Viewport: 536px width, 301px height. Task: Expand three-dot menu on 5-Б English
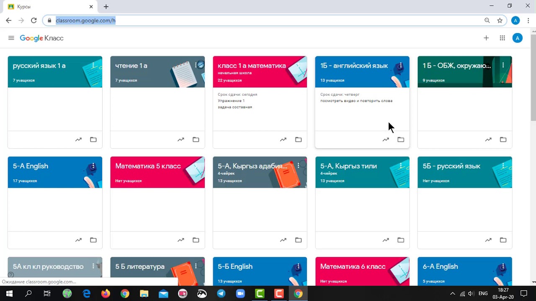(x=298, y=266)
